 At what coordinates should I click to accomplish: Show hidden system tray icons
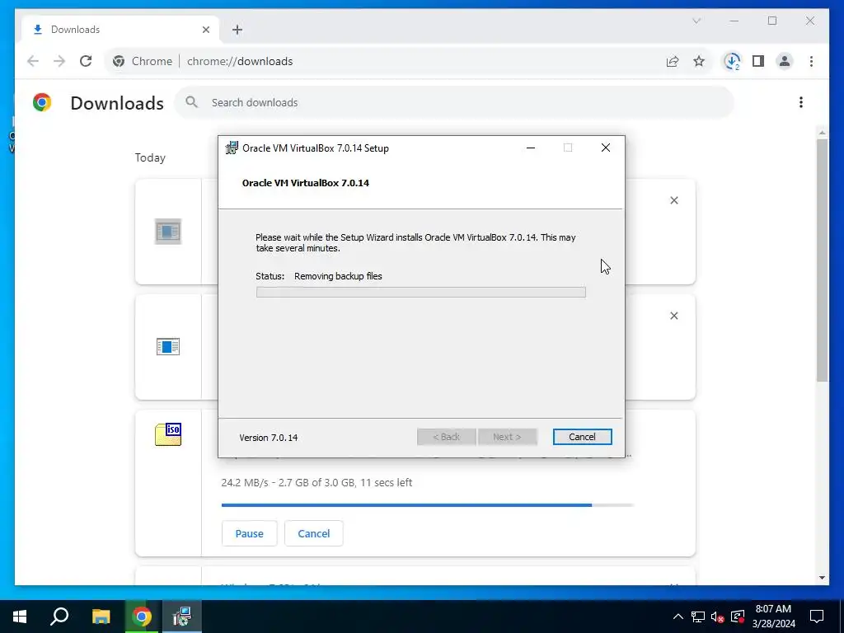coord(678,617)
